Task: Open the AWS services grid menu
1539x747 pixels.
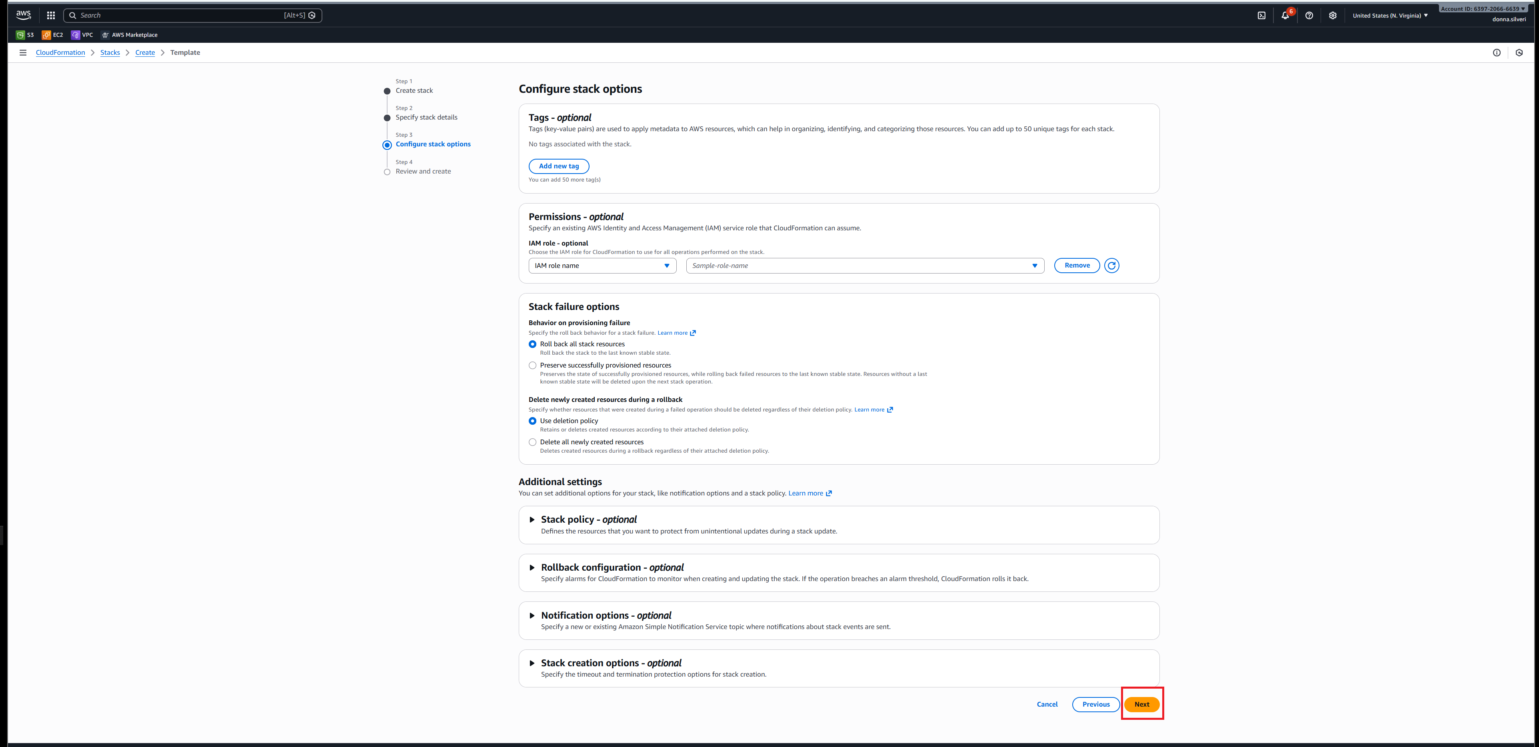Action: pyautogui.click(x=51, y=16)
